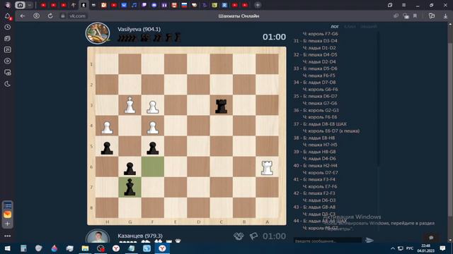This screenshot has width=453, height=254.
Task: Select the white rook on A6
Action: (x=267, y=168)
